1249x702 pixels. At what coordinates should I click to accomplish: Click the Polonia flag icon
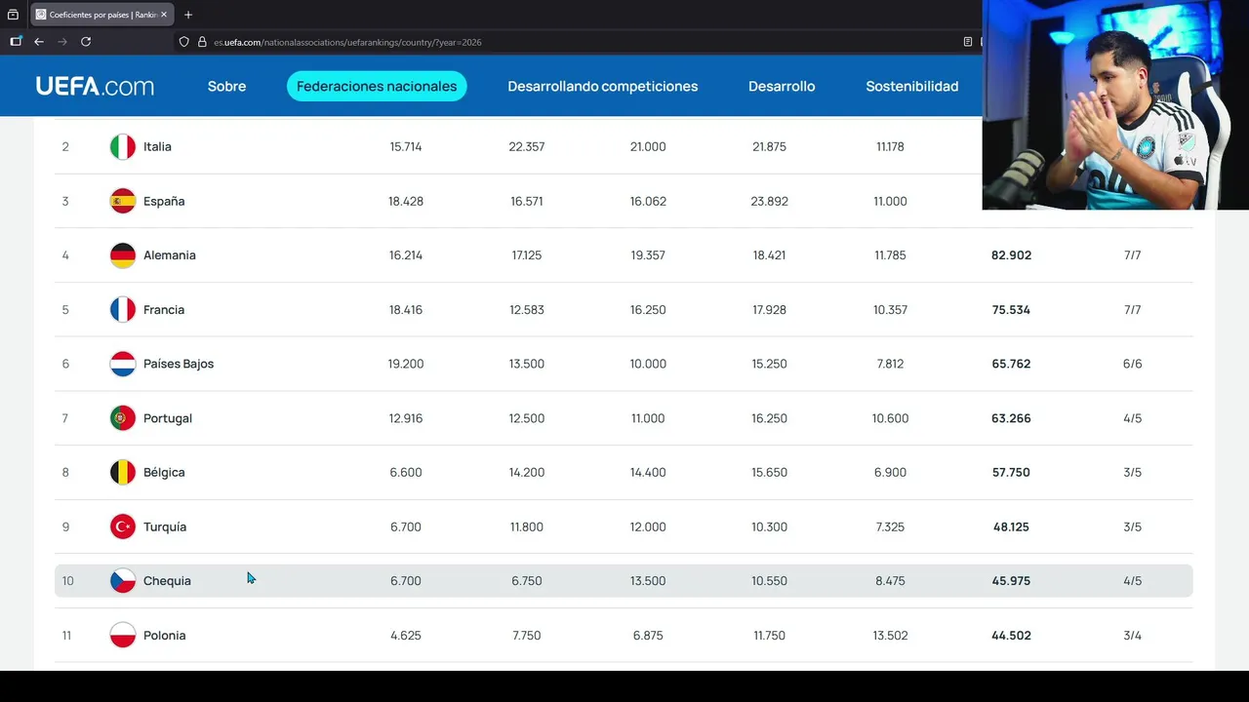pos(123,635)
